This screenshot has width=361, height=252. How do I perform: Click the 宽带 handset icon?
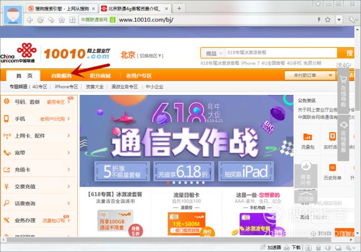(x=7, y=153)
